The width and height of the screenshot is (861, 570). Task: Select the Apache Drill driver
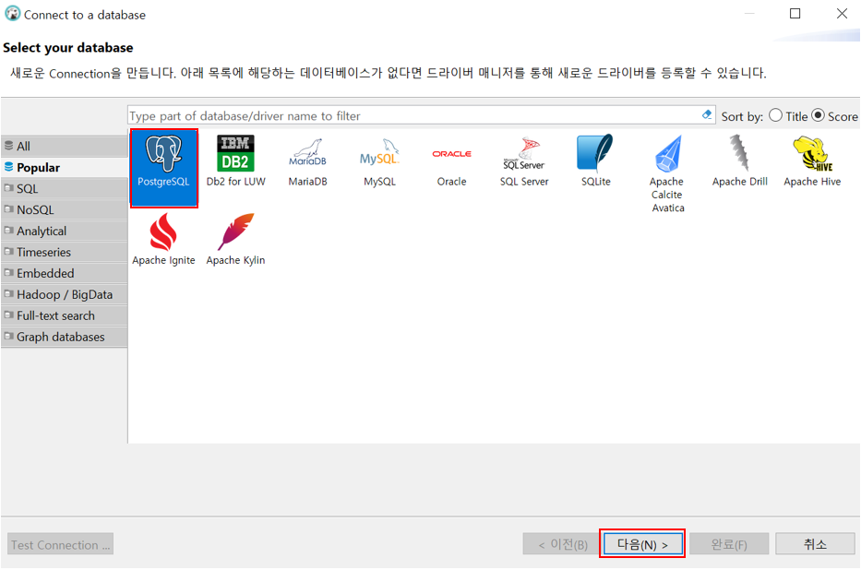tap(739, 161)
